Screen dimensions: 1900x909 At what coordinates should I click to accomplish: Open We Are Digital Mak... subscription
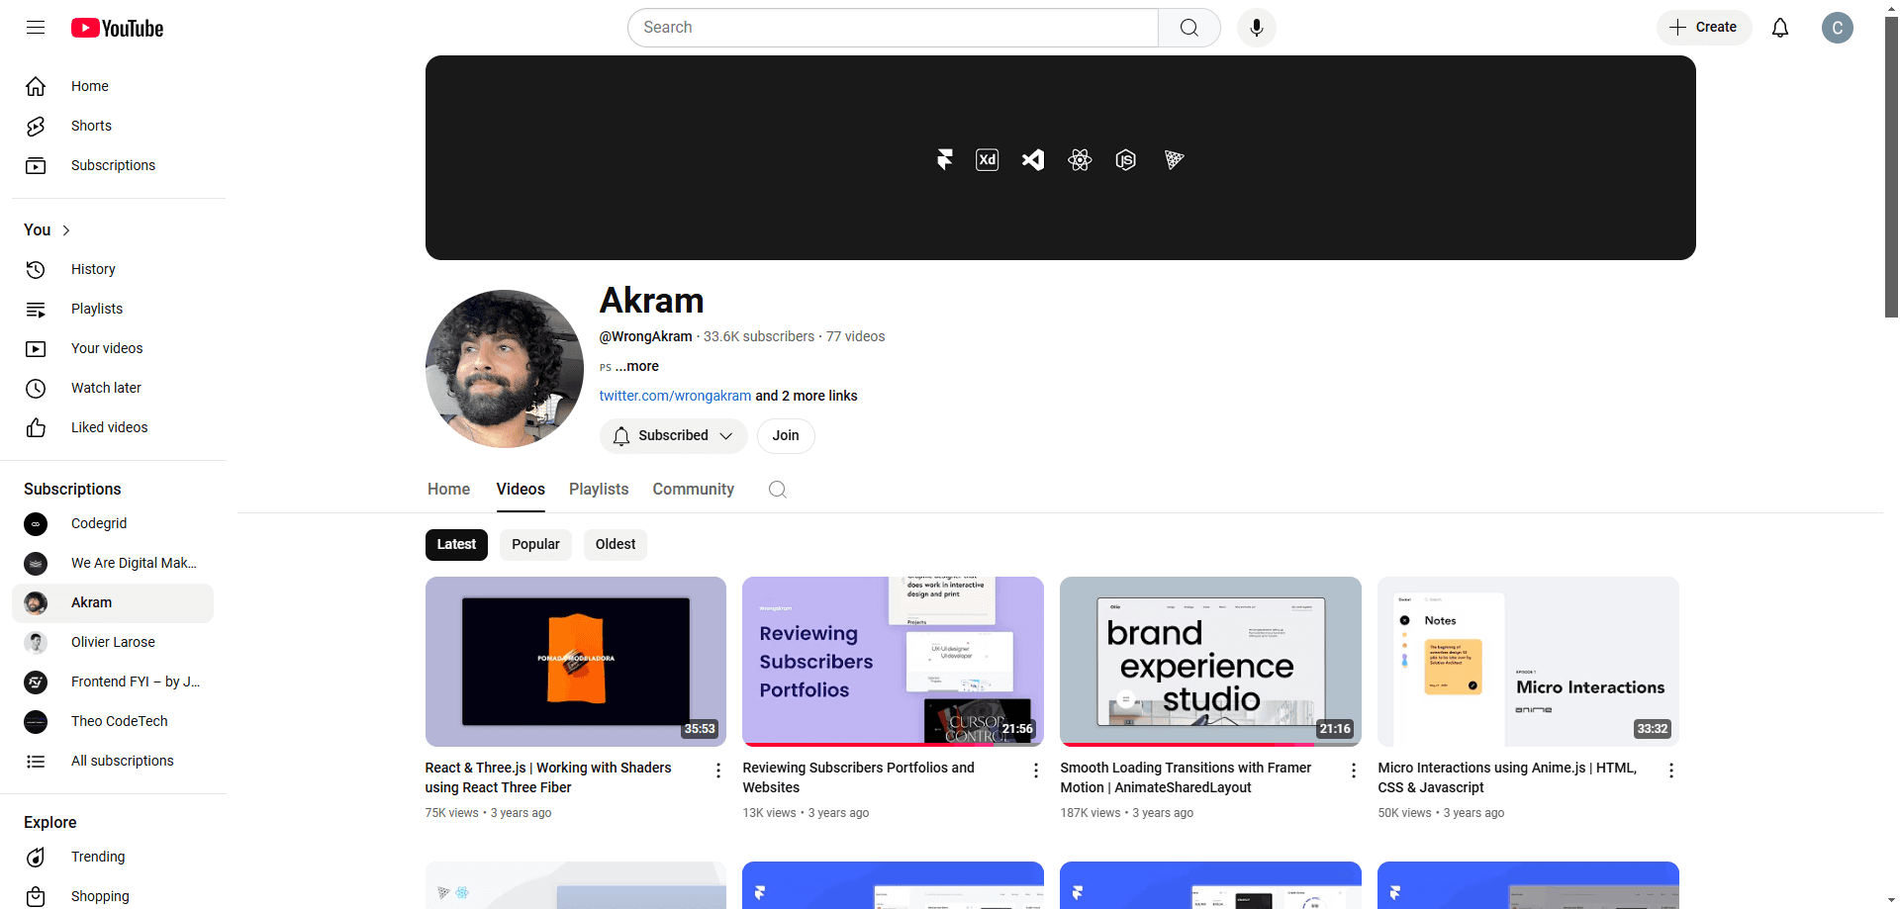[x=113, y=563]
